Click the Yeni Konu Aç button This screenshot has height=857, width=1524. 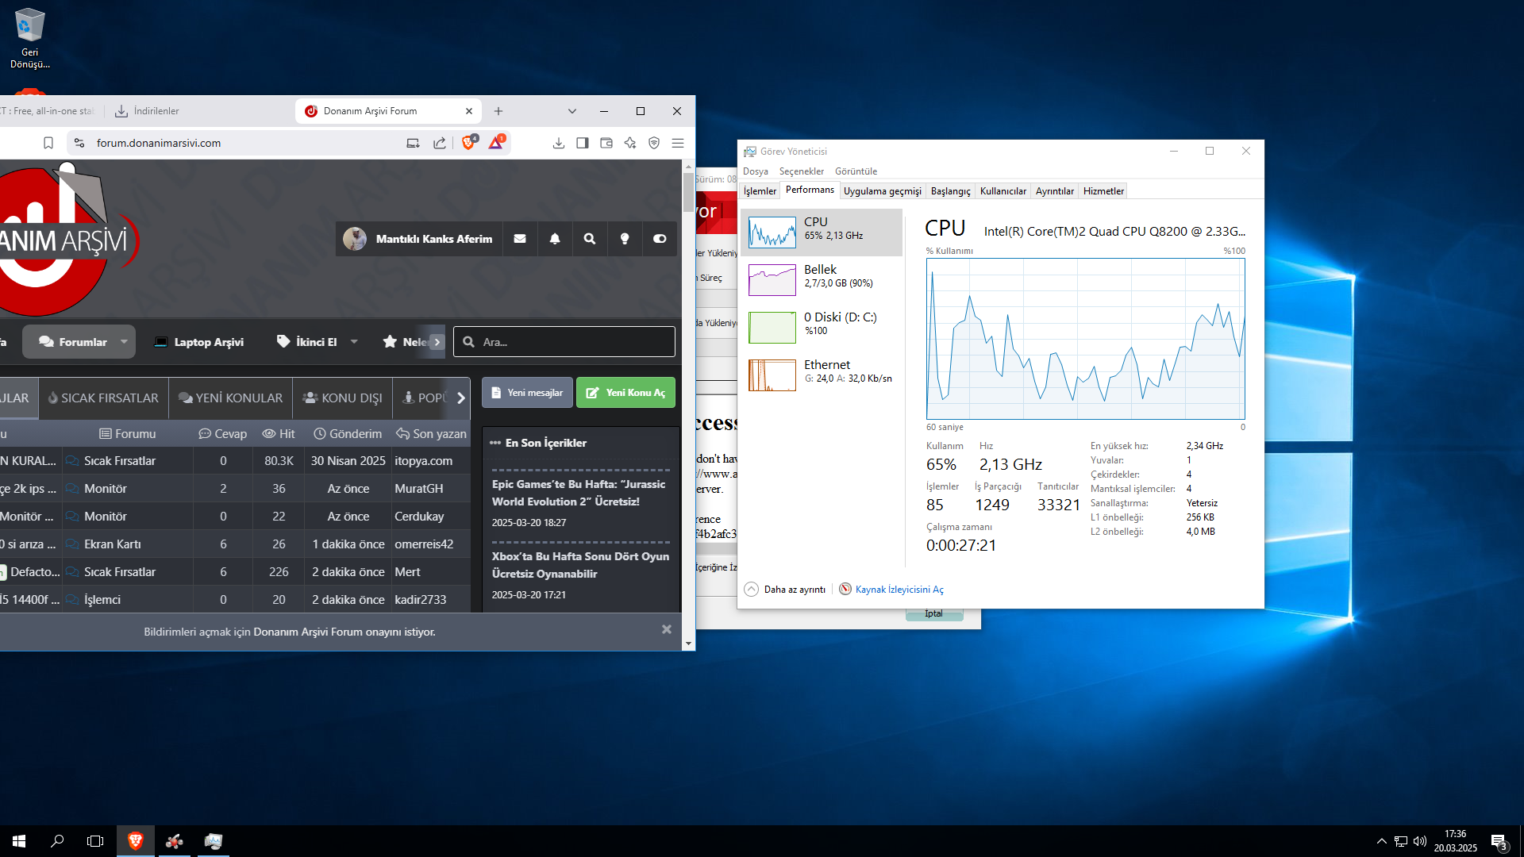point(625,393)
